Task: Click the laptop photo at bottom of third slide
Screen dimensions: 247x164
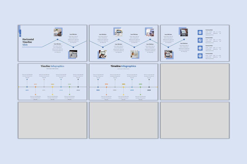Action: 169,54
